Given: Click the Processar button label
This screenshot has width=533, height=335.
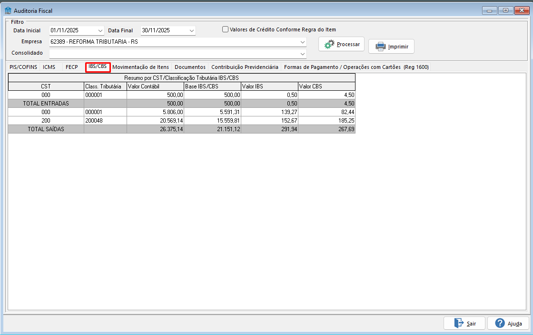Looking at the screenshot, I should tap(348, 44).
